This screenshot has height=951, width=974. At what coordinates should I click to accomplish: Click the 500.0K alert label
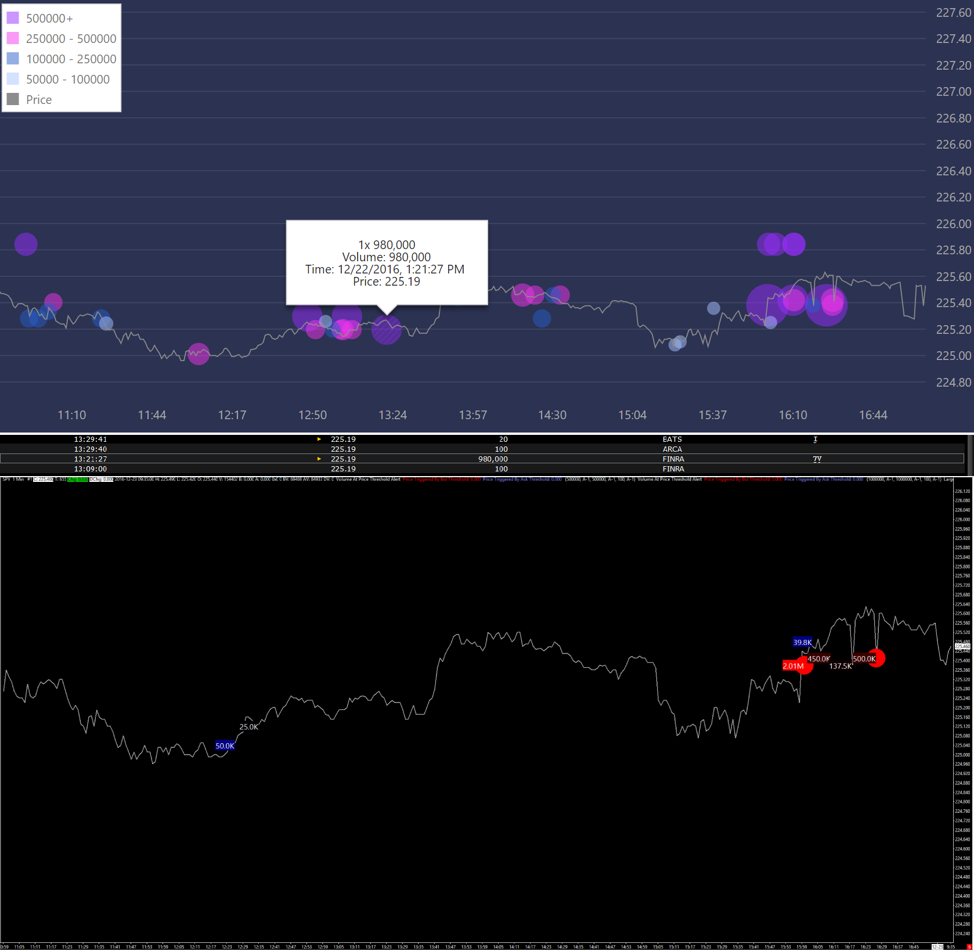click(x=864, y=659)
